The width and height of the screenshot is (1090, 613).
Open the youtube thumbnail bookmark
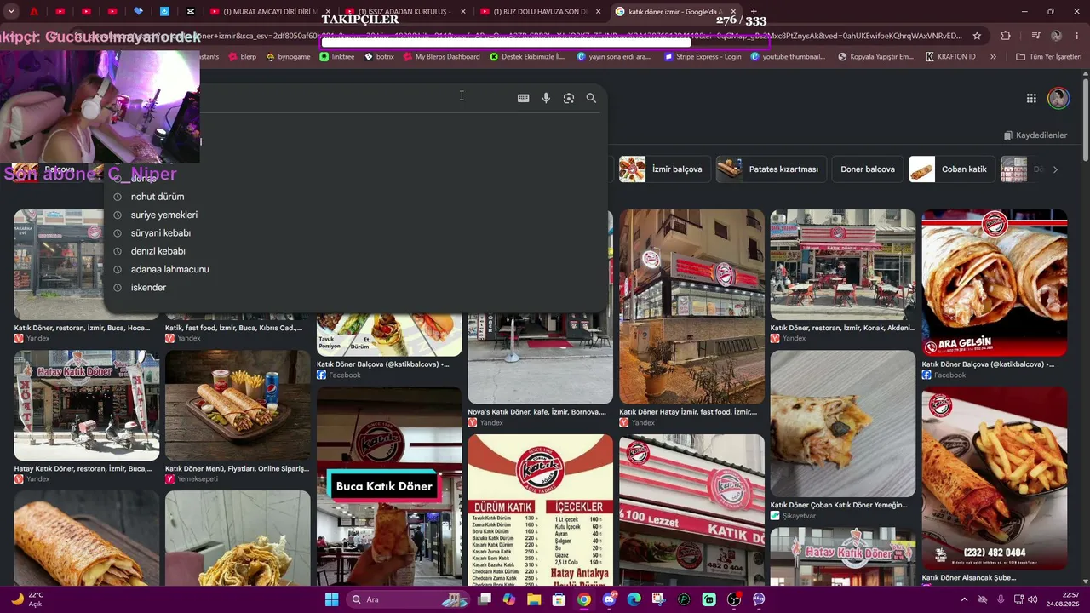[x=788, y=57]
